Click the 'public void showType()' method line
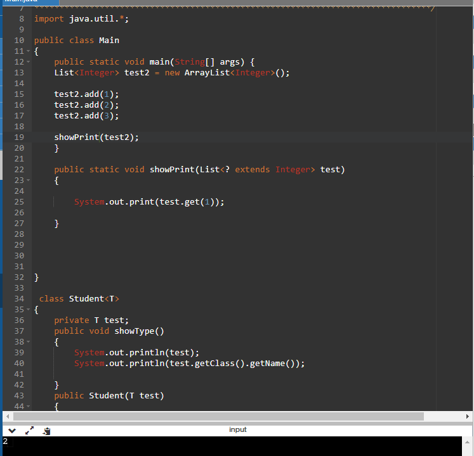 [x=109, y=331]
